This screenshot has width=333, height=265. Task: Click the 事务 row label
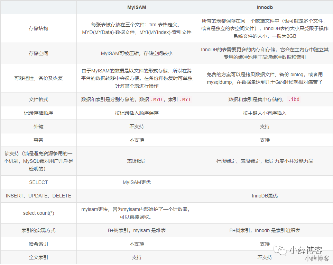pyautogui.click(x=38, y=140)
